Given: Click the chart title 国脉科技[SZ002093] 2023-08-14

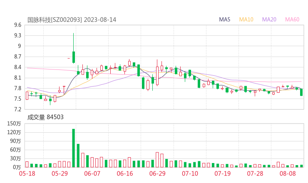Looking at the screenshot, I should pos(72,20).
